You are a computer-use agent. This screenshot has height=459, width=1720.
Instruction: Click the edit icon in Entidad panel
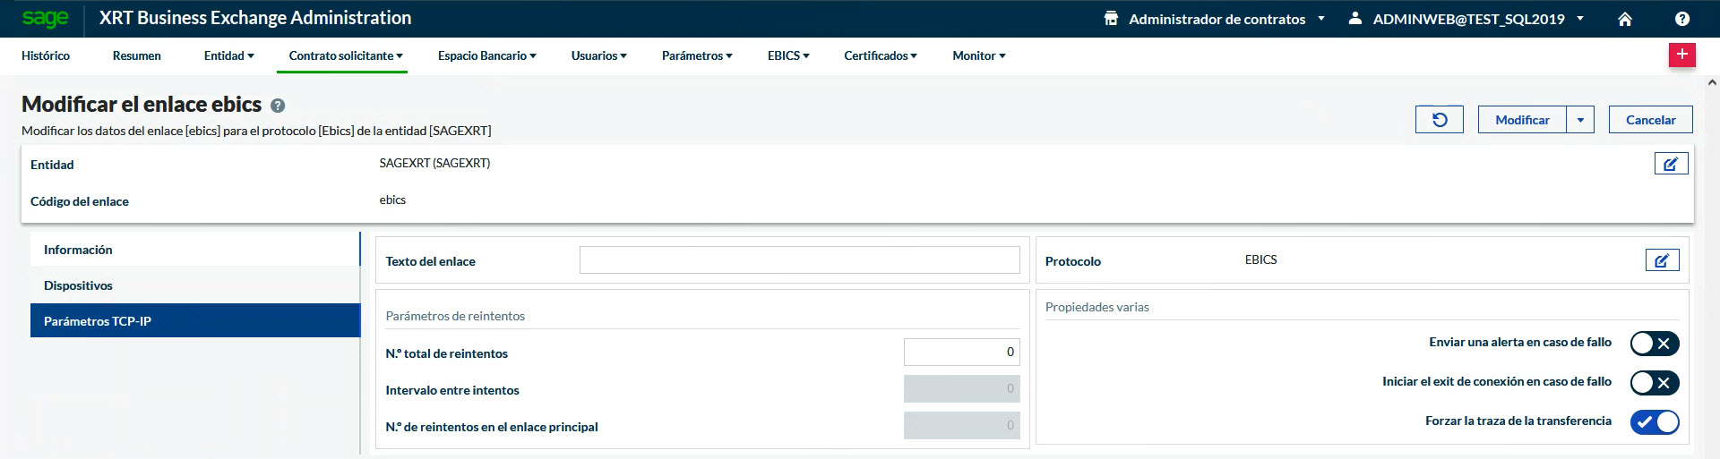click(x=1671, y=164)
